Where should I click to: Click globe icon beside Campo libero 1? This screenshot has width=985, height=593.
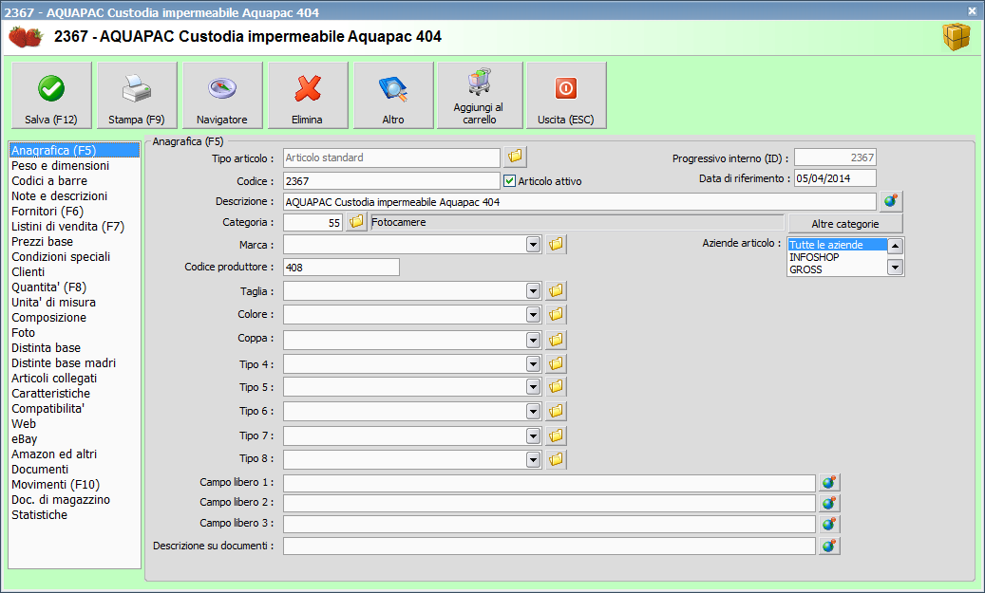[829, 483]
